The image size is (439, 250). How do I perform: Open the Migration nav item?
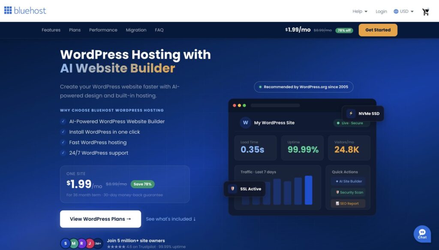(136, 30)
